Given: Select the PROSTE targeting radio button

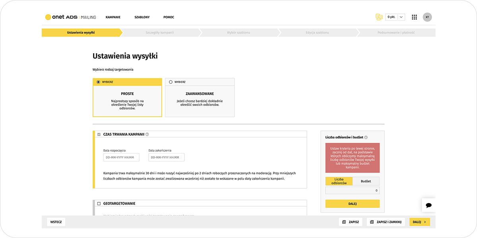Looking at the screenshot, I should 99,82.
